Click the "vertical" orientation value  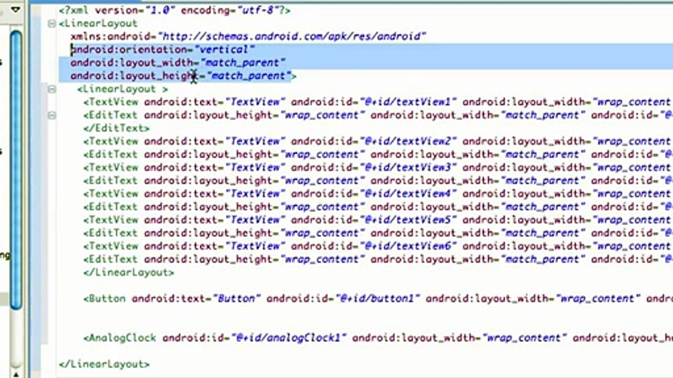point(225,49)
